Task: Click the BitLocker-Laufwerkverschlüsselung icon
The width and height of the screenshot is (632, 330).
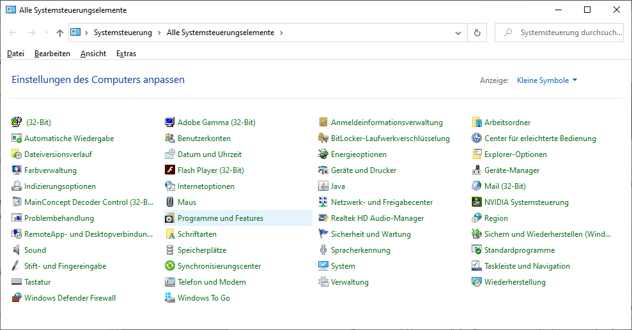Action: 323,139
